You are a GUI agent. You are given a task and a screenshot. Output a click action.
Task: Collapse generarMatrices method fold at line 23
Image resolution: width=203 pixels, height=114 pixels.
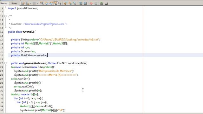5,63
